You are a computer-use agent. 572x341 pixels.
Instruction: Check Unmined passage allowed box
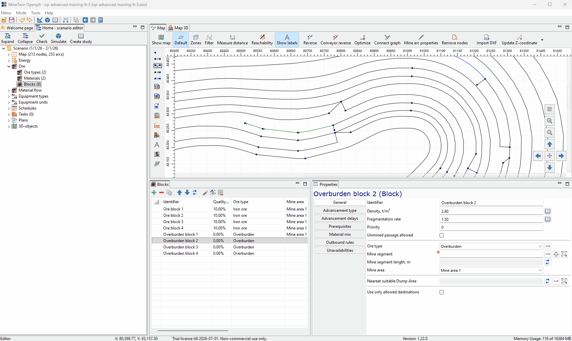[x=442, y=235]
